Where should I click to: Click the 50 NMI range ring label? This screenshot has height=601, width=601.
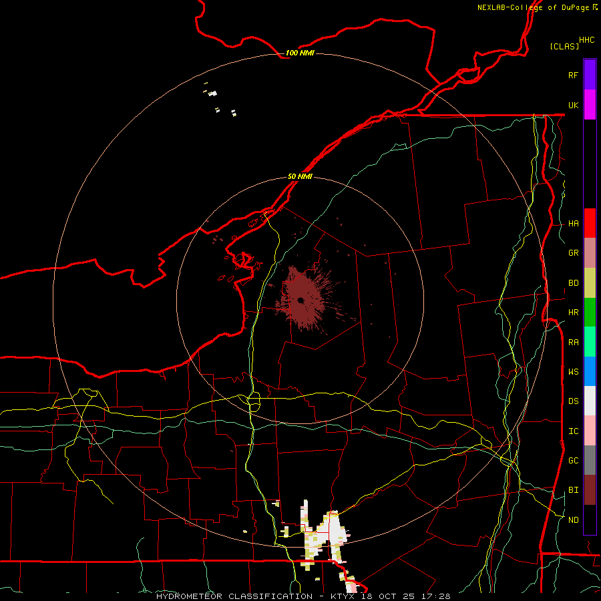click(300, 176)
